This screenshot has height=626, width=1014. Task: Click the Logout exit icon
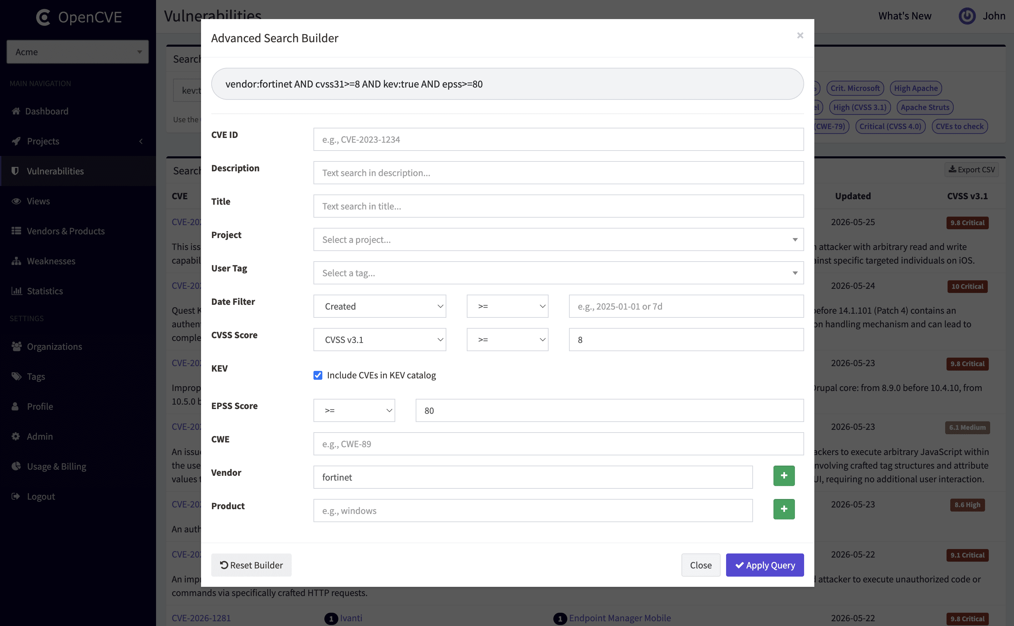click(x=16, y=496)
